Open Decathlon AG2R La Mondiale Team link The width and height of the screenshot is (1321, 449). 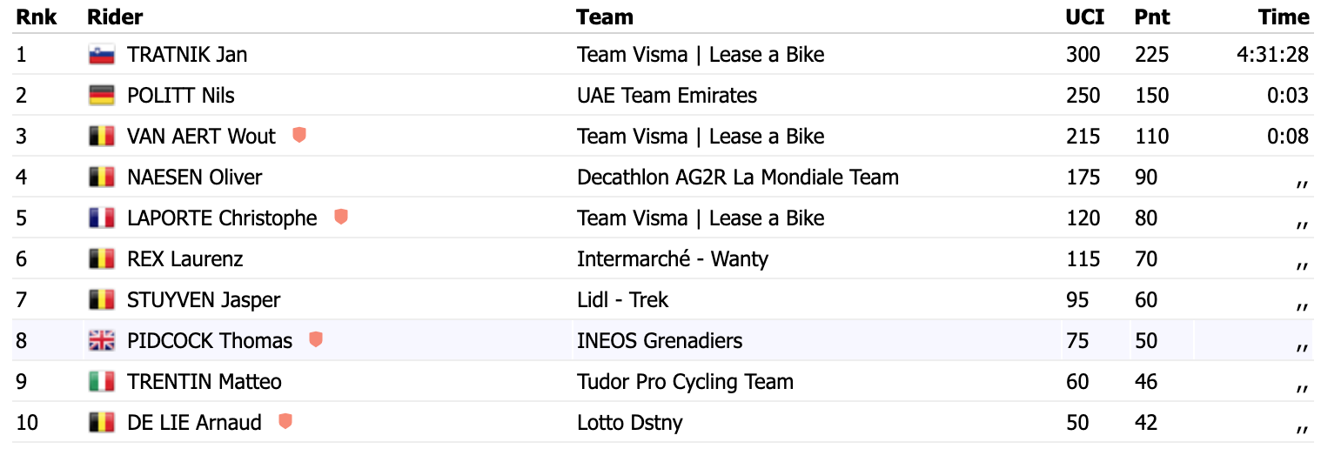click(x=737, y=178)
